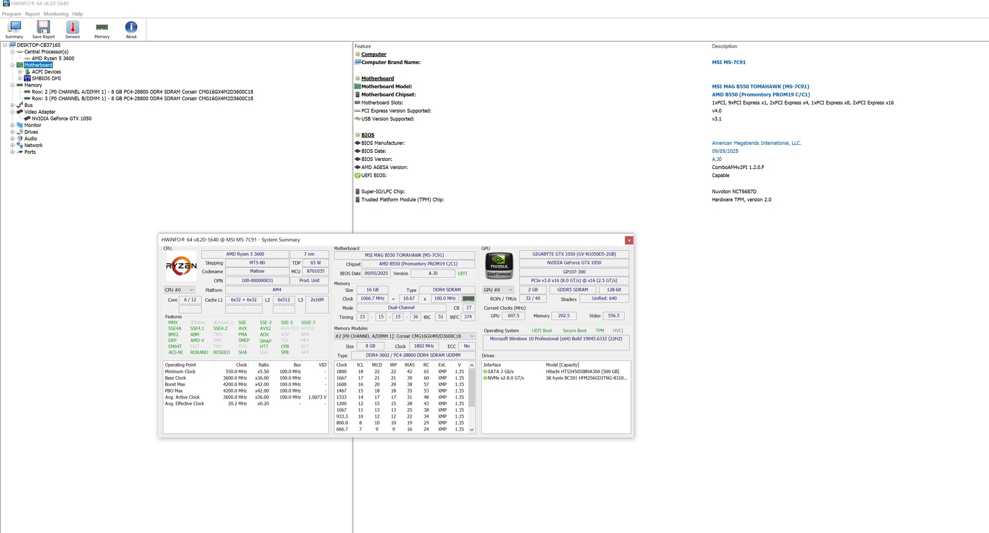Close the System Summary window
Image resolution: width=989 pixels, height=533 pixels.
[x=629, y=240]
